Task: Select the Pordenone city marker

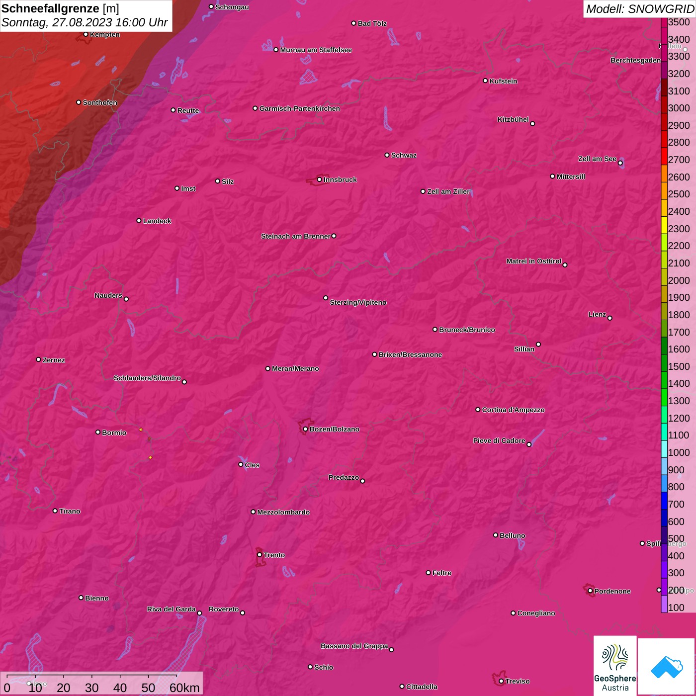Action: (x=590, y=591)
